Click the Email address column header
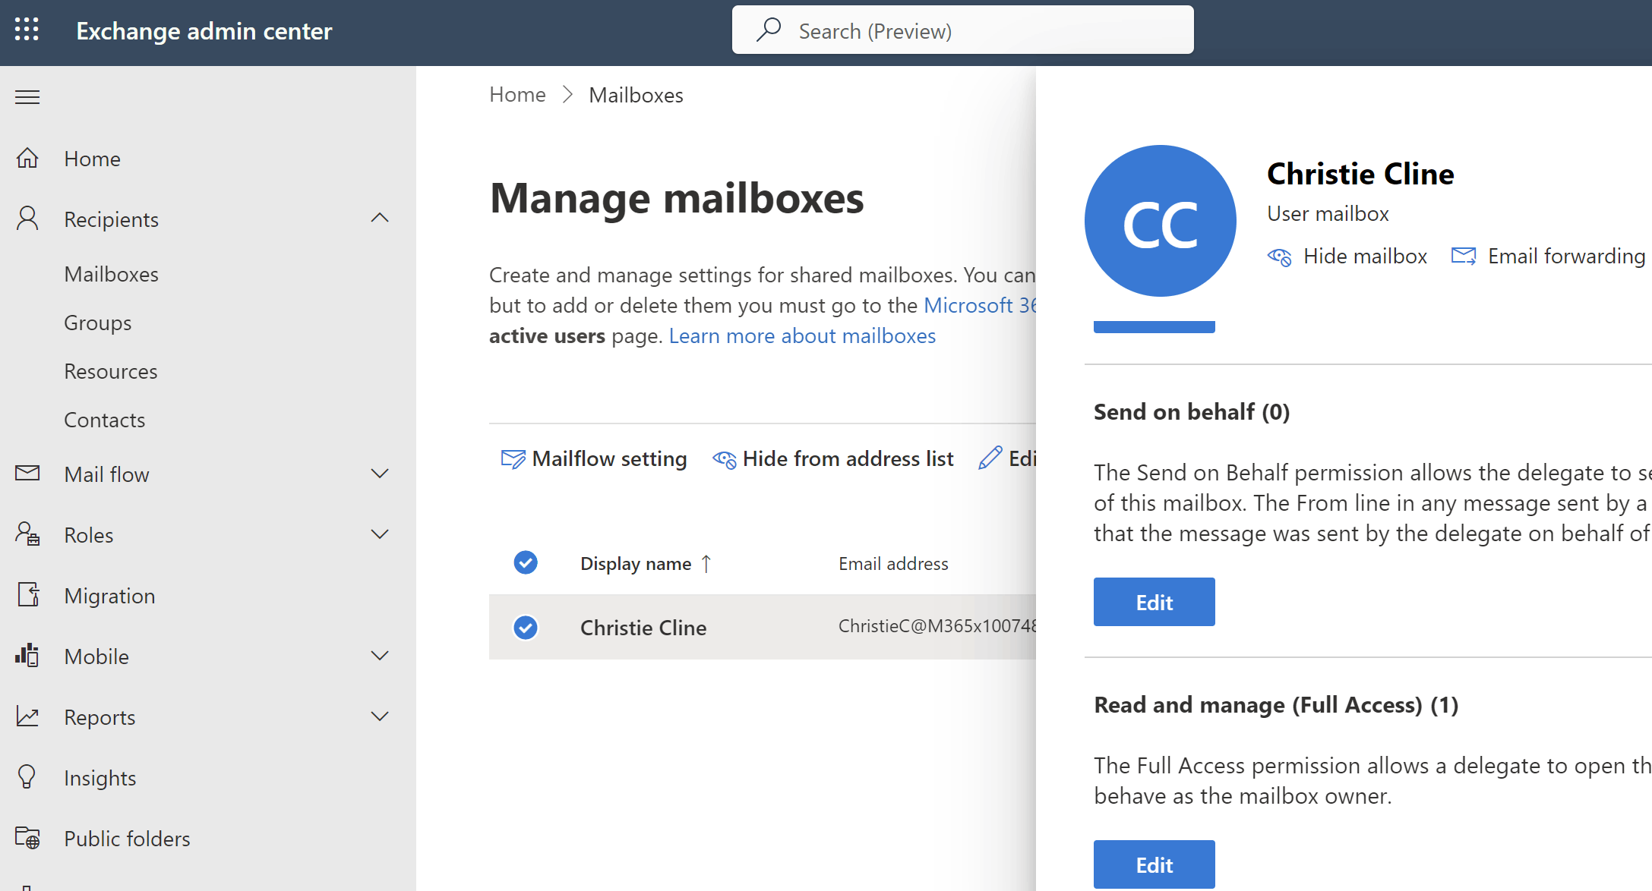 pyautogui.click(x=893, y=564)
